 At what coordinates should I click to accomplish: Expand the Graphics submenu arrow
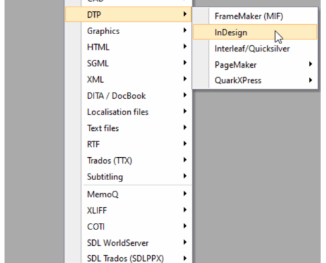click(185, 30)
